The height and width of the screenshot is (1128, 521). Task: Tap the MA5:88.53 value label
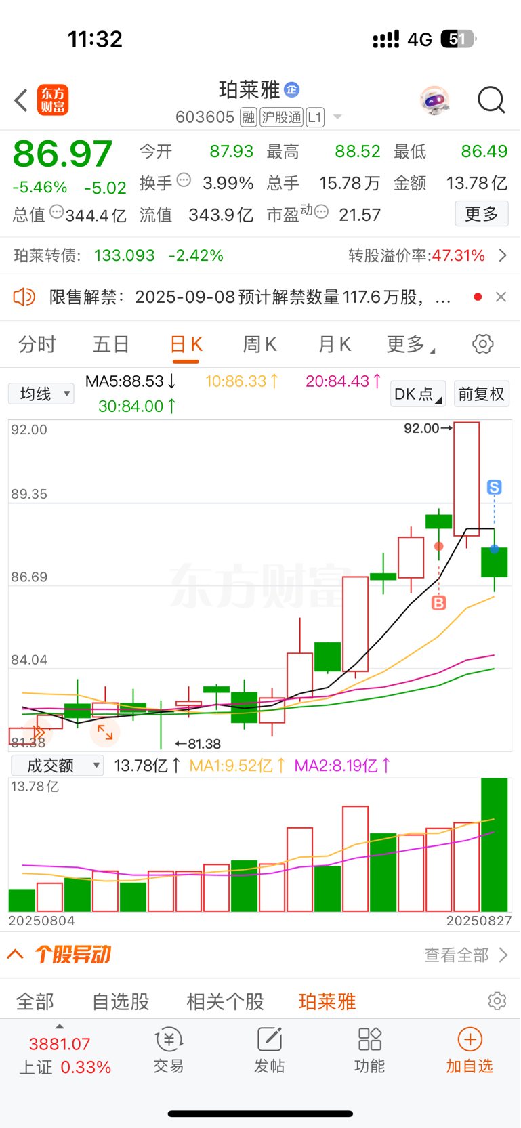(x=131, y=381)
